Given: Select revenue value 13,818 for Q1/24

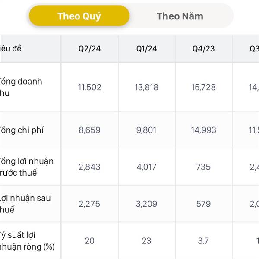Looking at the screenshot, I should tap(147, 87).
